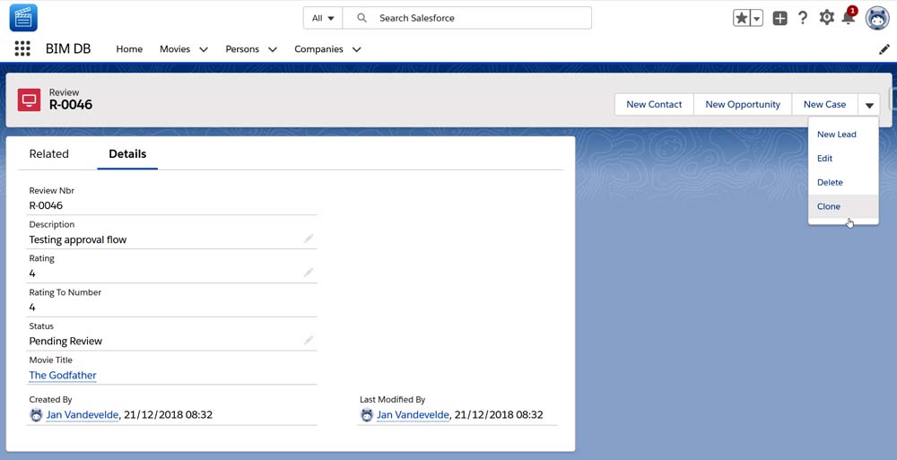Choose Delete from the actions menu
This screenshot has width=897, height=460.
click(x=843, y=182)
